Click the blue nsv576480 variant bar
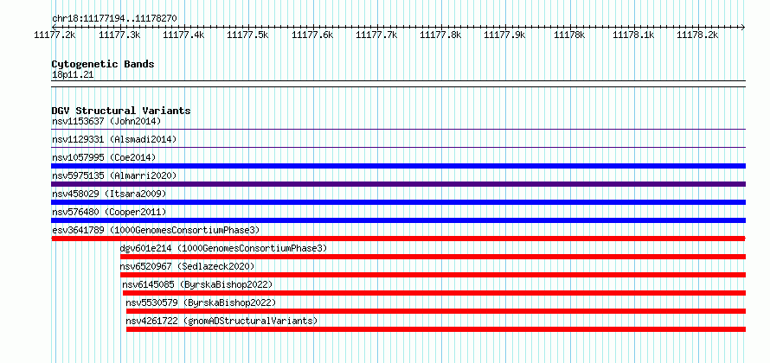 399,220
